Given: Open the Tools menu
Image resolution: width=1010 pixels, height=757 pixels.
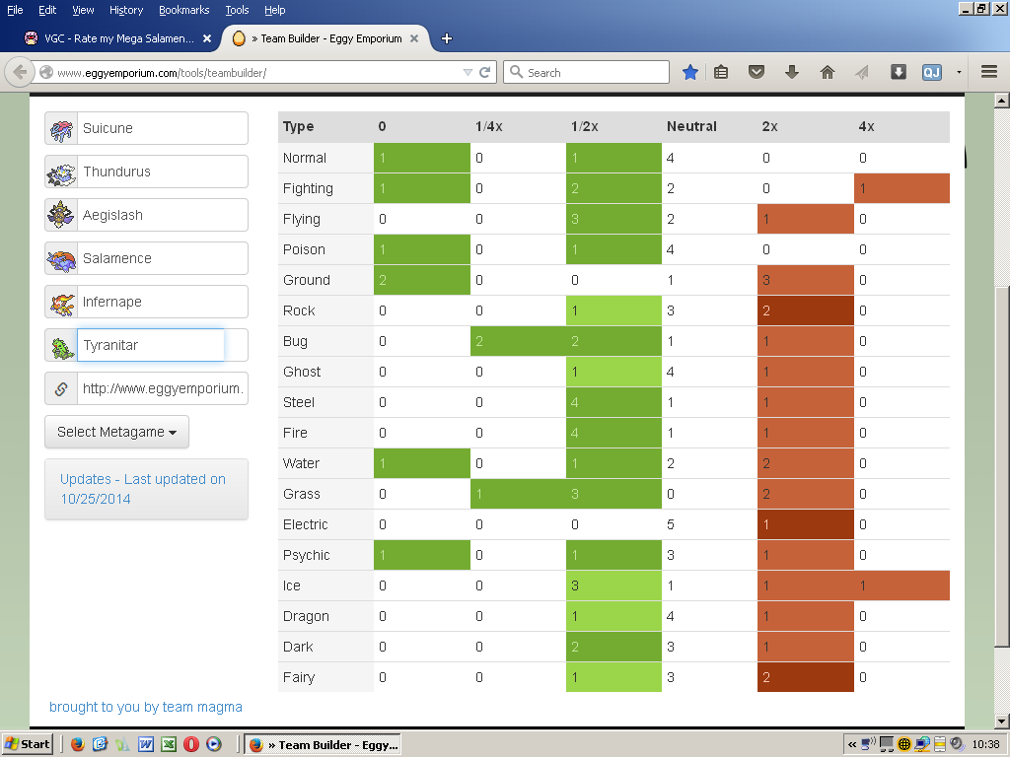Looking at the screenshot, I should tap(237, 10).
